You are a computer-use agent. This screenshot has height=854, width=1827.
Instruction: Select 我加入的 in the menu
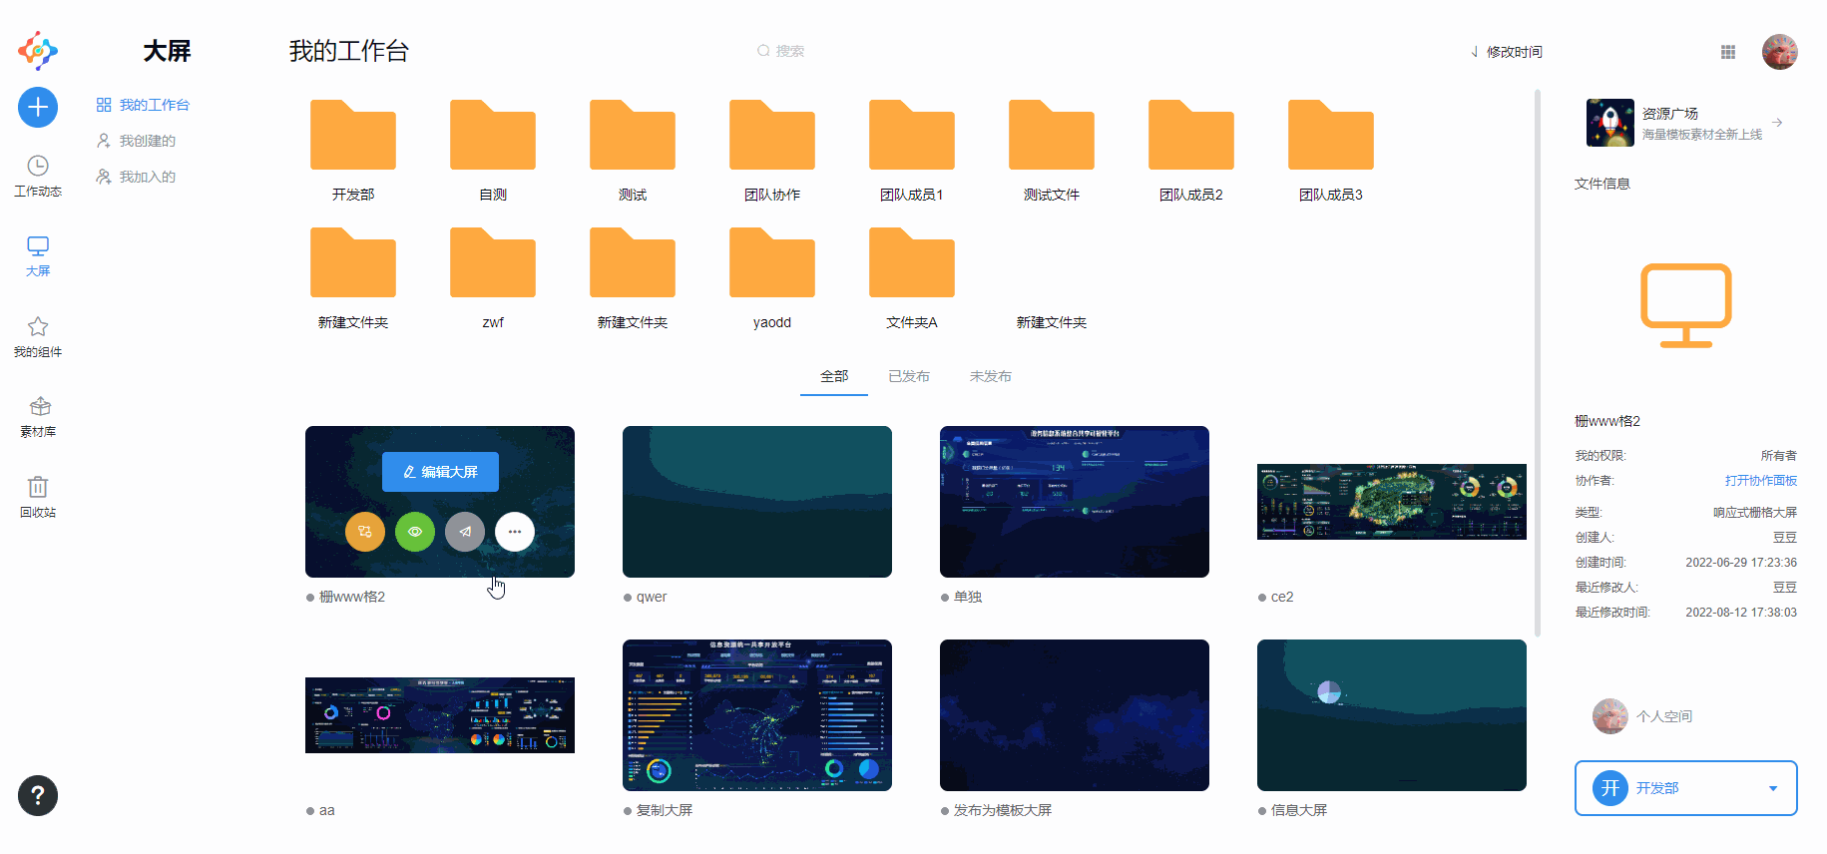[137, 177]
